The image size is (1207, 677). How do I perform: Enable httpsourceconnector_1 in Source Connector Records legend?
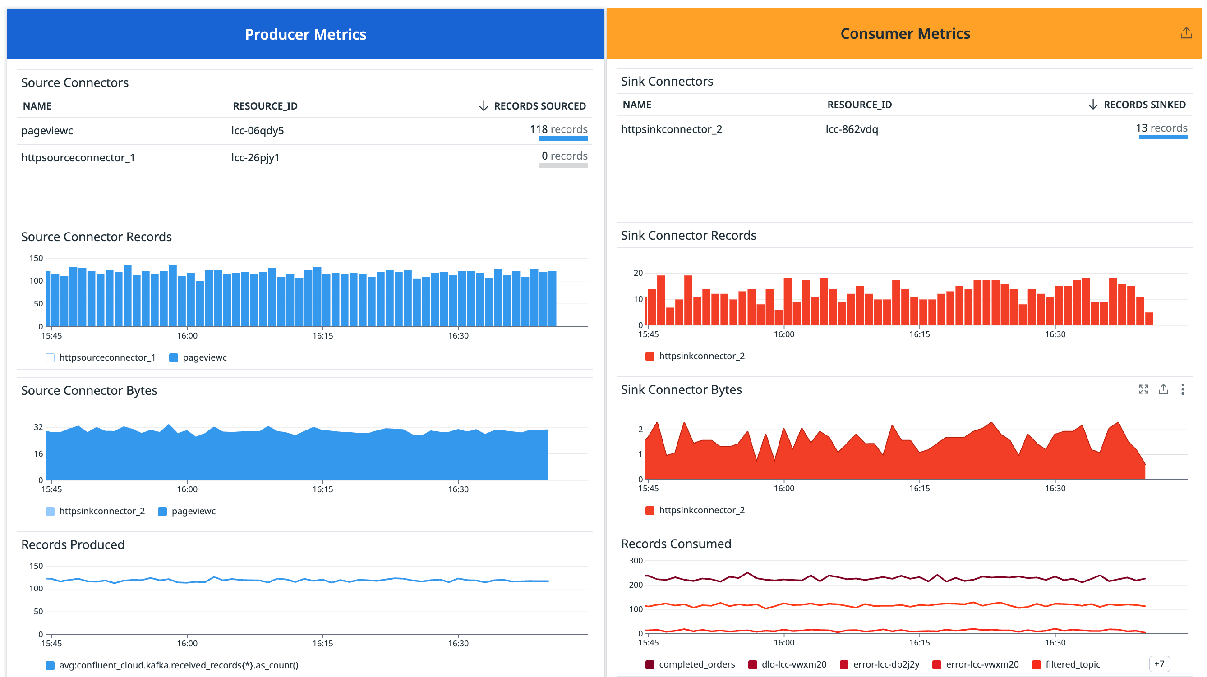(x=50, y=357)
